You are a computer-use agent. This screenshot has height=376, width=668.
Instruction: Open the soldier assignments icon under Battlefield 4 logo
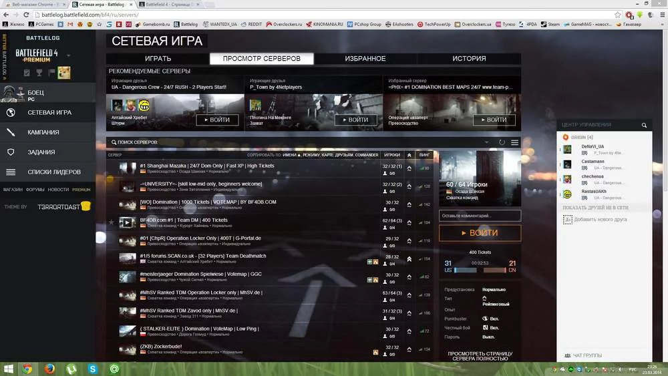tap(27, 73)
